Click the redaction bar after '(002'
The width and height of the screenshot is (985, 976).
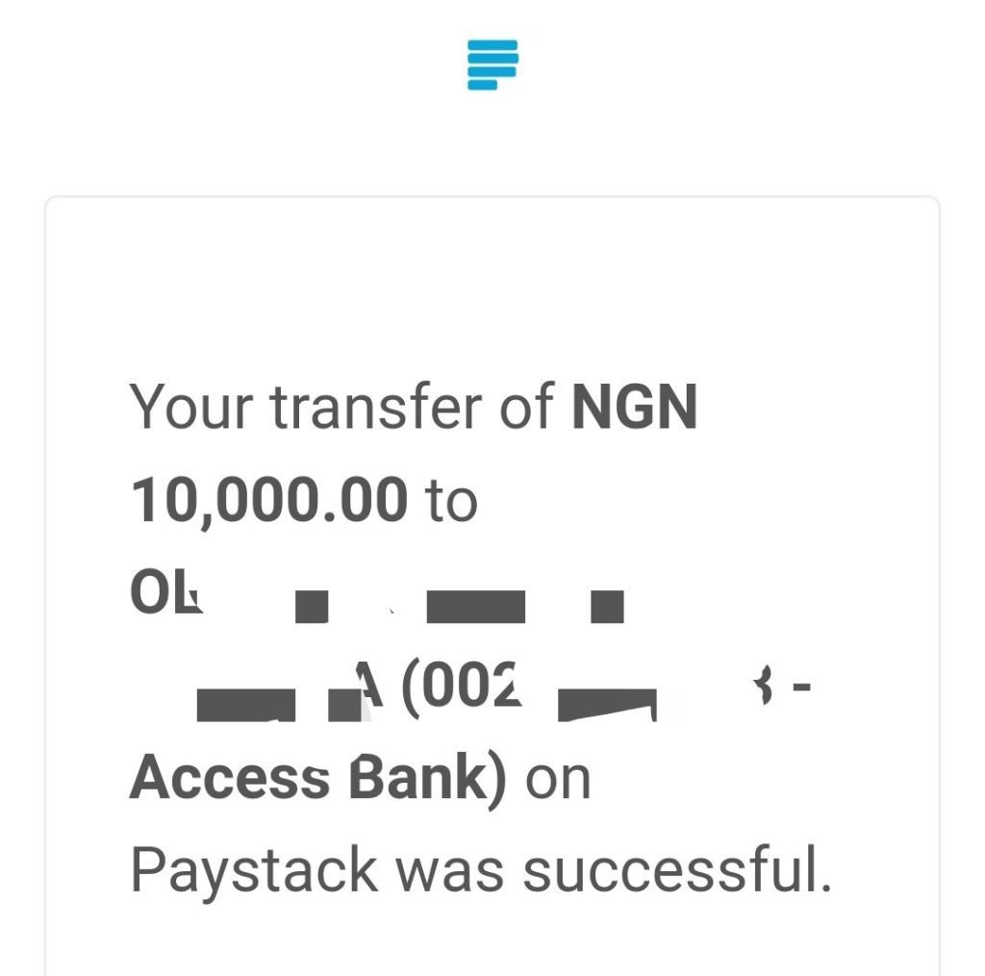point(608,705)
